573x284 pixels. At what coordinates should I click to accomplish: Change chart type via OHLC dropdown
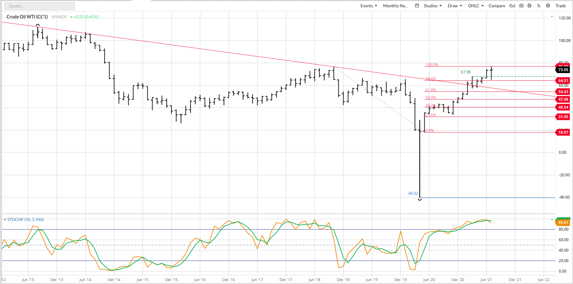click(476, 6)
